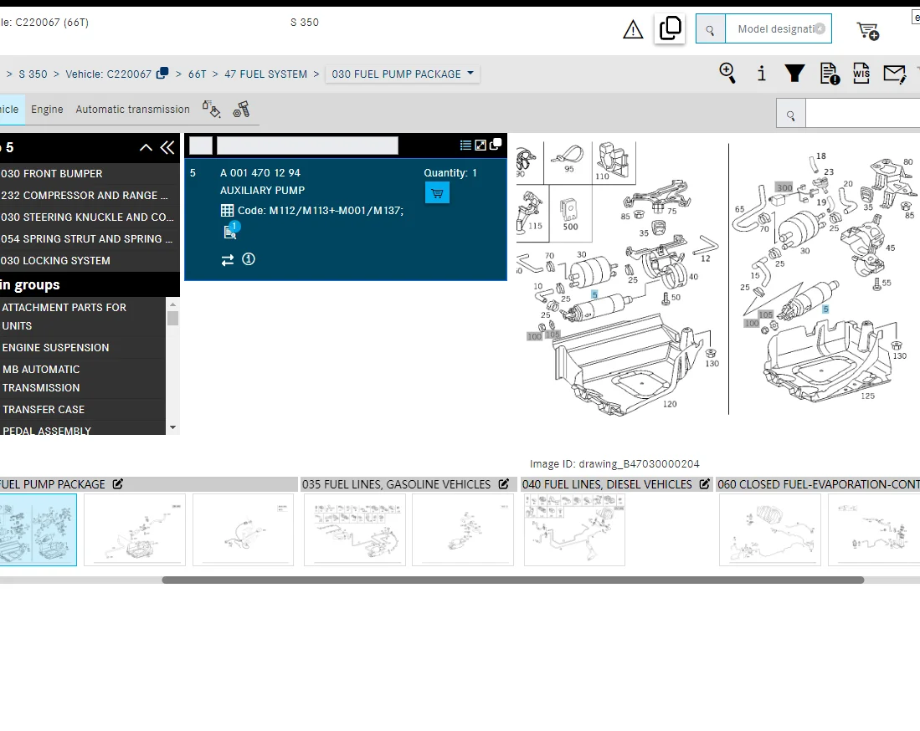Screen dimensions: 920x731
Task: Tick the checkbox in the parts list header
Action: pos(201,146)
